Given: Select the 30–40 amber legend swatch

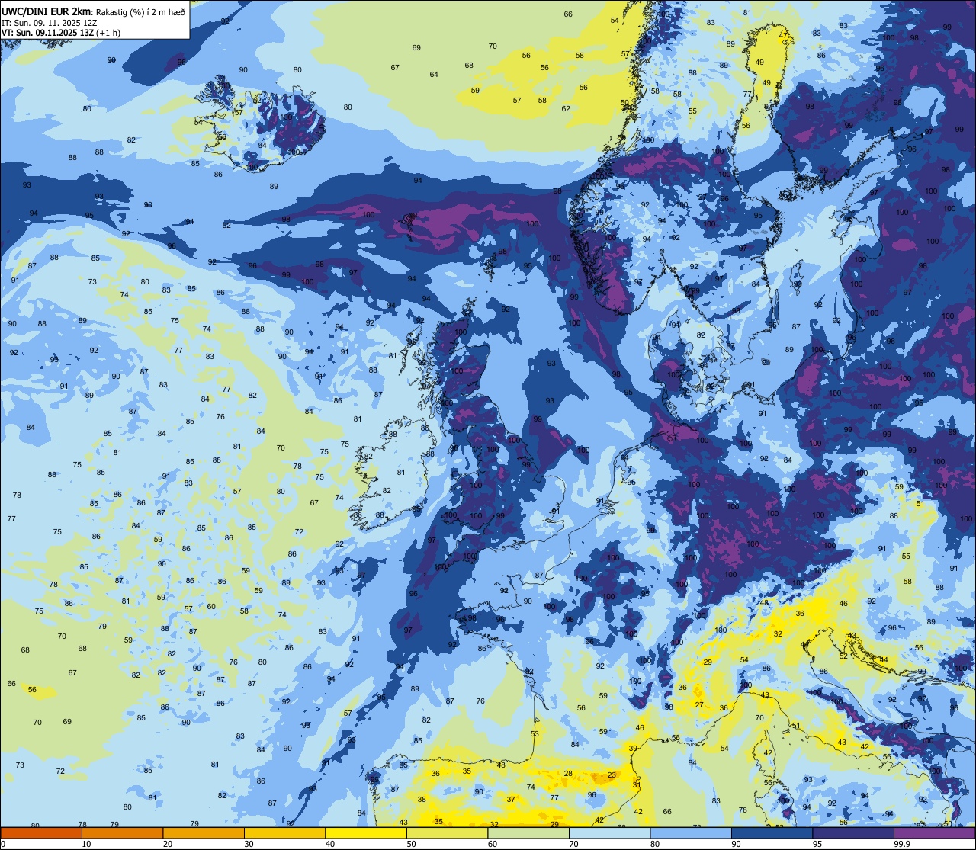Looking at the screenshot, I should (x=285, y=832).
